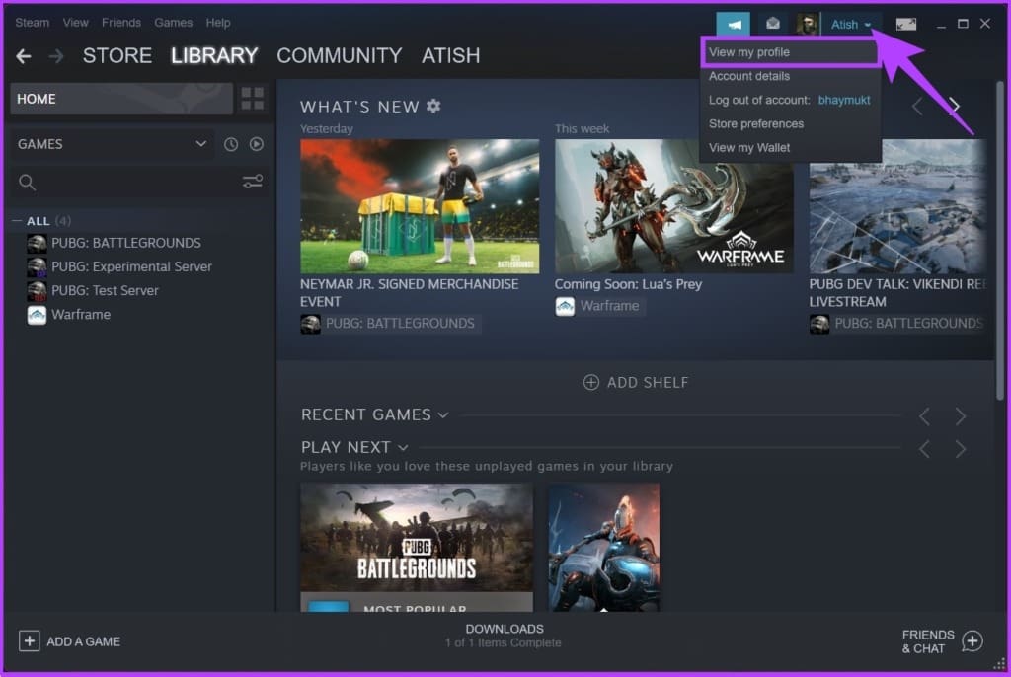Expand the GAMES filter dropdown

201,144
